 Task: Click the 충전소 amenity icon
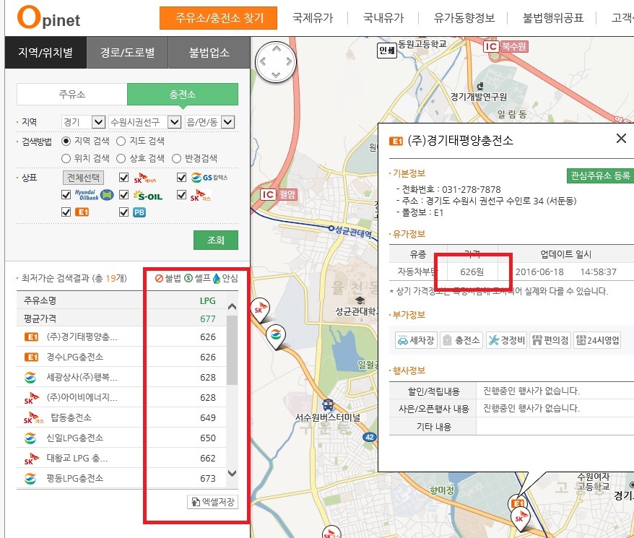(461, 340)
